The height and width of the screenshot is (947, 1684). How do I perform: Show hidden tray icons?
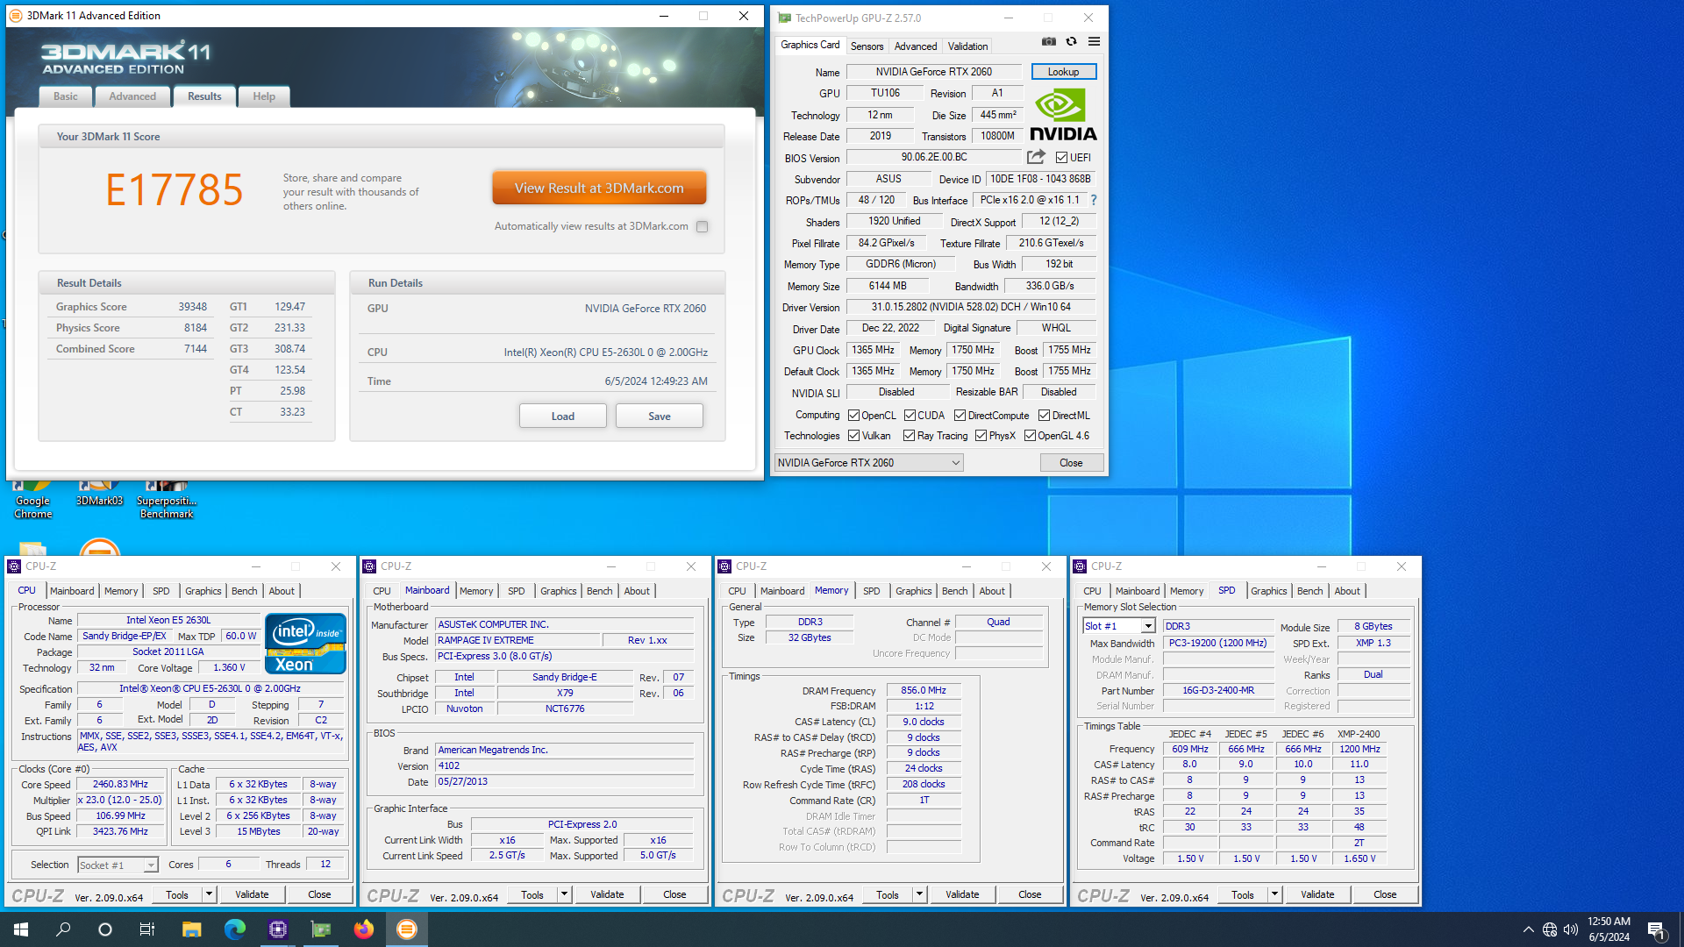pos(1528,929)
